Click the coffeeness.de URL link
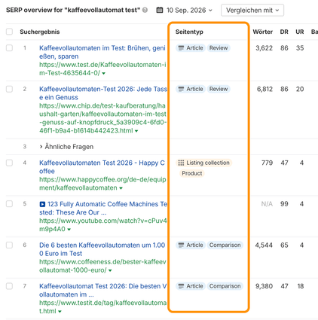This screenshot has height=320, width=318. (x=102, y=266)
